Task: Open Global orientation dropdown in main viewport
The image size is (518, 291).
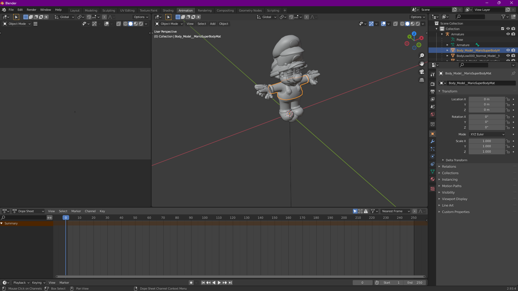Action: [266, 17]
